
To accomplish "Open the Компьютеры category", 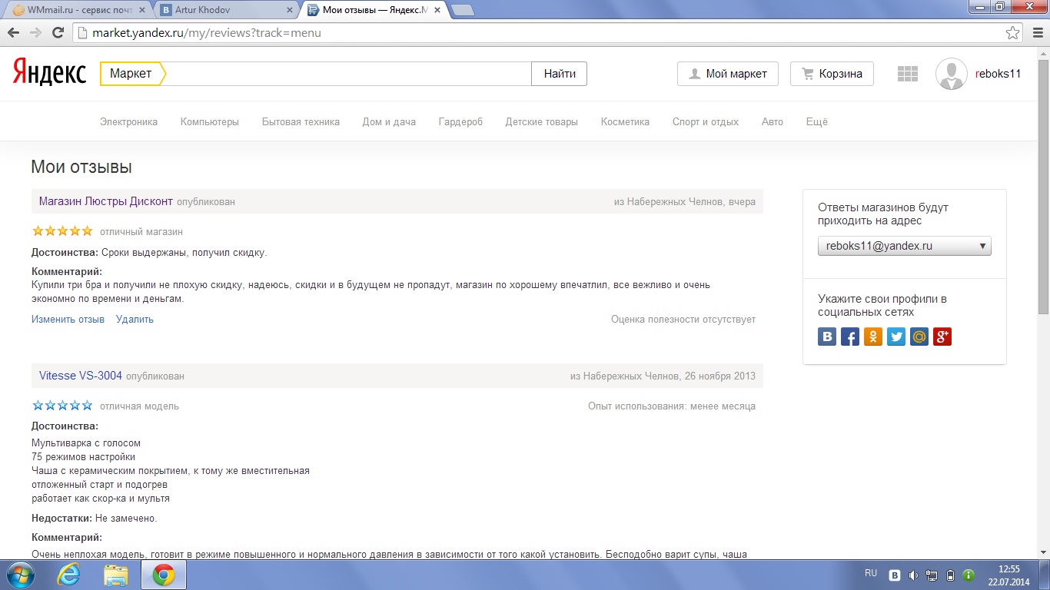I will pyautogui.click(x=210, y=121).
